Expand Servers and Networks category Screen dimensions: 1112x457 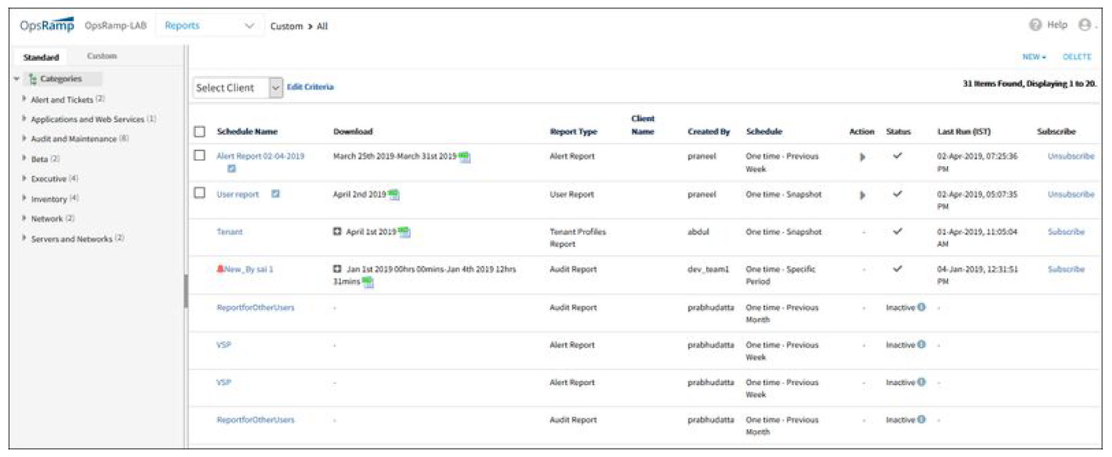coord(24,238)
